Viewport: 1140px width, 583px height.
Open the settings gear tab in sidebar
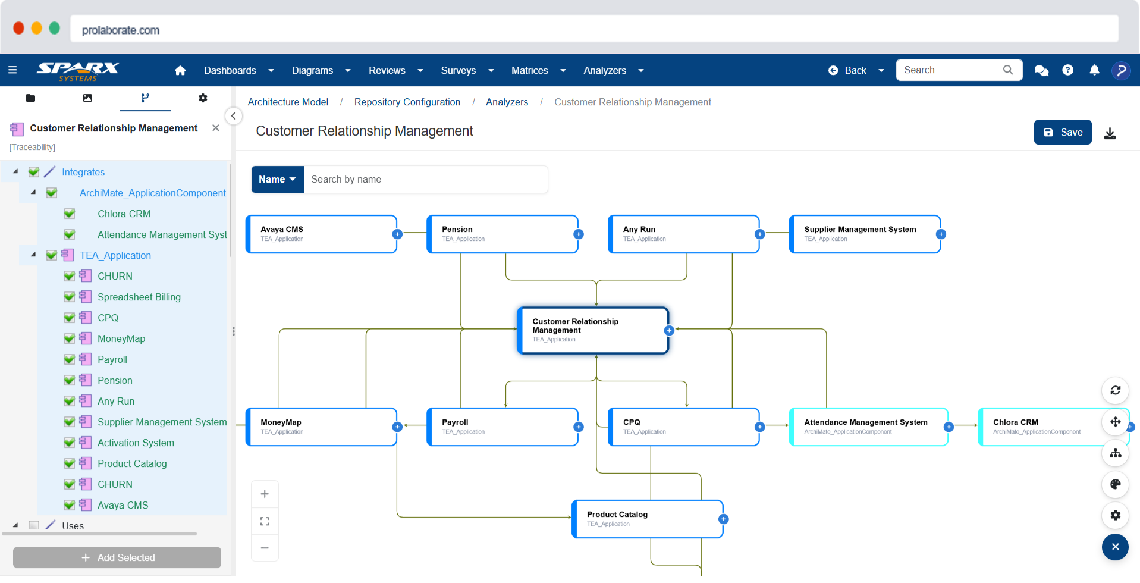pyautogui.click(x=203, y=98)
